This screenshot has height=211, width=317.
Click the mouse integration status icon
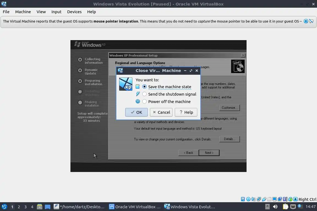pos(290,199)
